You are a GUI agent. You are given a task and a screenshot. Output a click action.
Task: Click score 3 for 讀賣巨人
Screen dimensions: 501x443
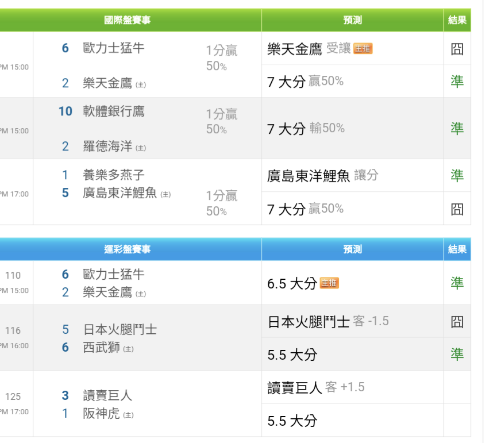tap(65, 395)
